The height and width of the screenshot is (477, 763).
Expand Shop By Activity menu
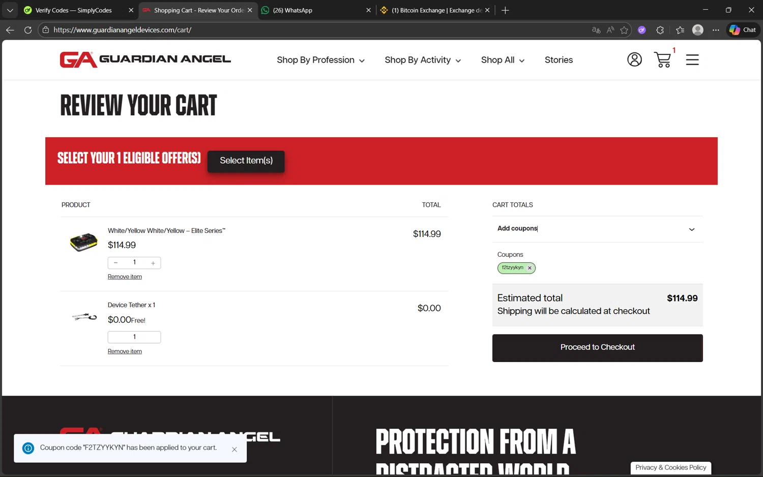(x=423, y=60)
